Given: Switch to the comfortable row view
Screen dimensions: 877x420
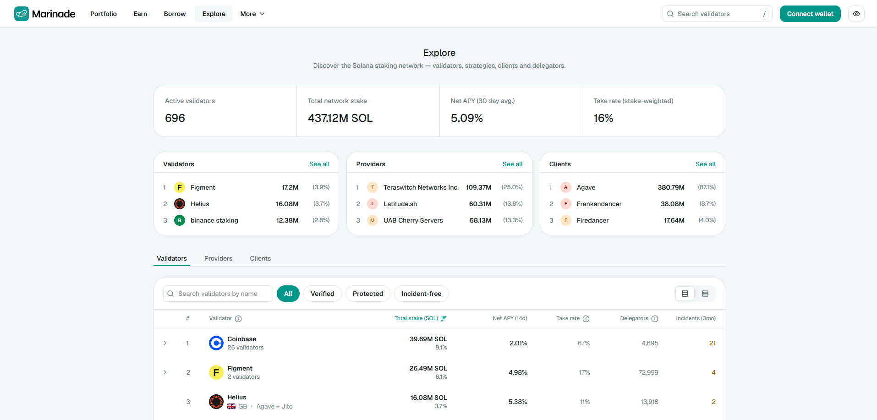Looking at the screenshot, I should point(685,294).
